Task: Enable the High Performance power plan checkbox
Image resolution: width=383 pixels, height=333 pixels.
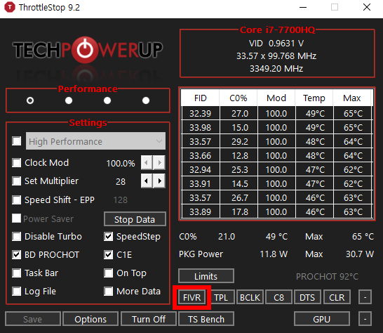Action: pos(16,141)
